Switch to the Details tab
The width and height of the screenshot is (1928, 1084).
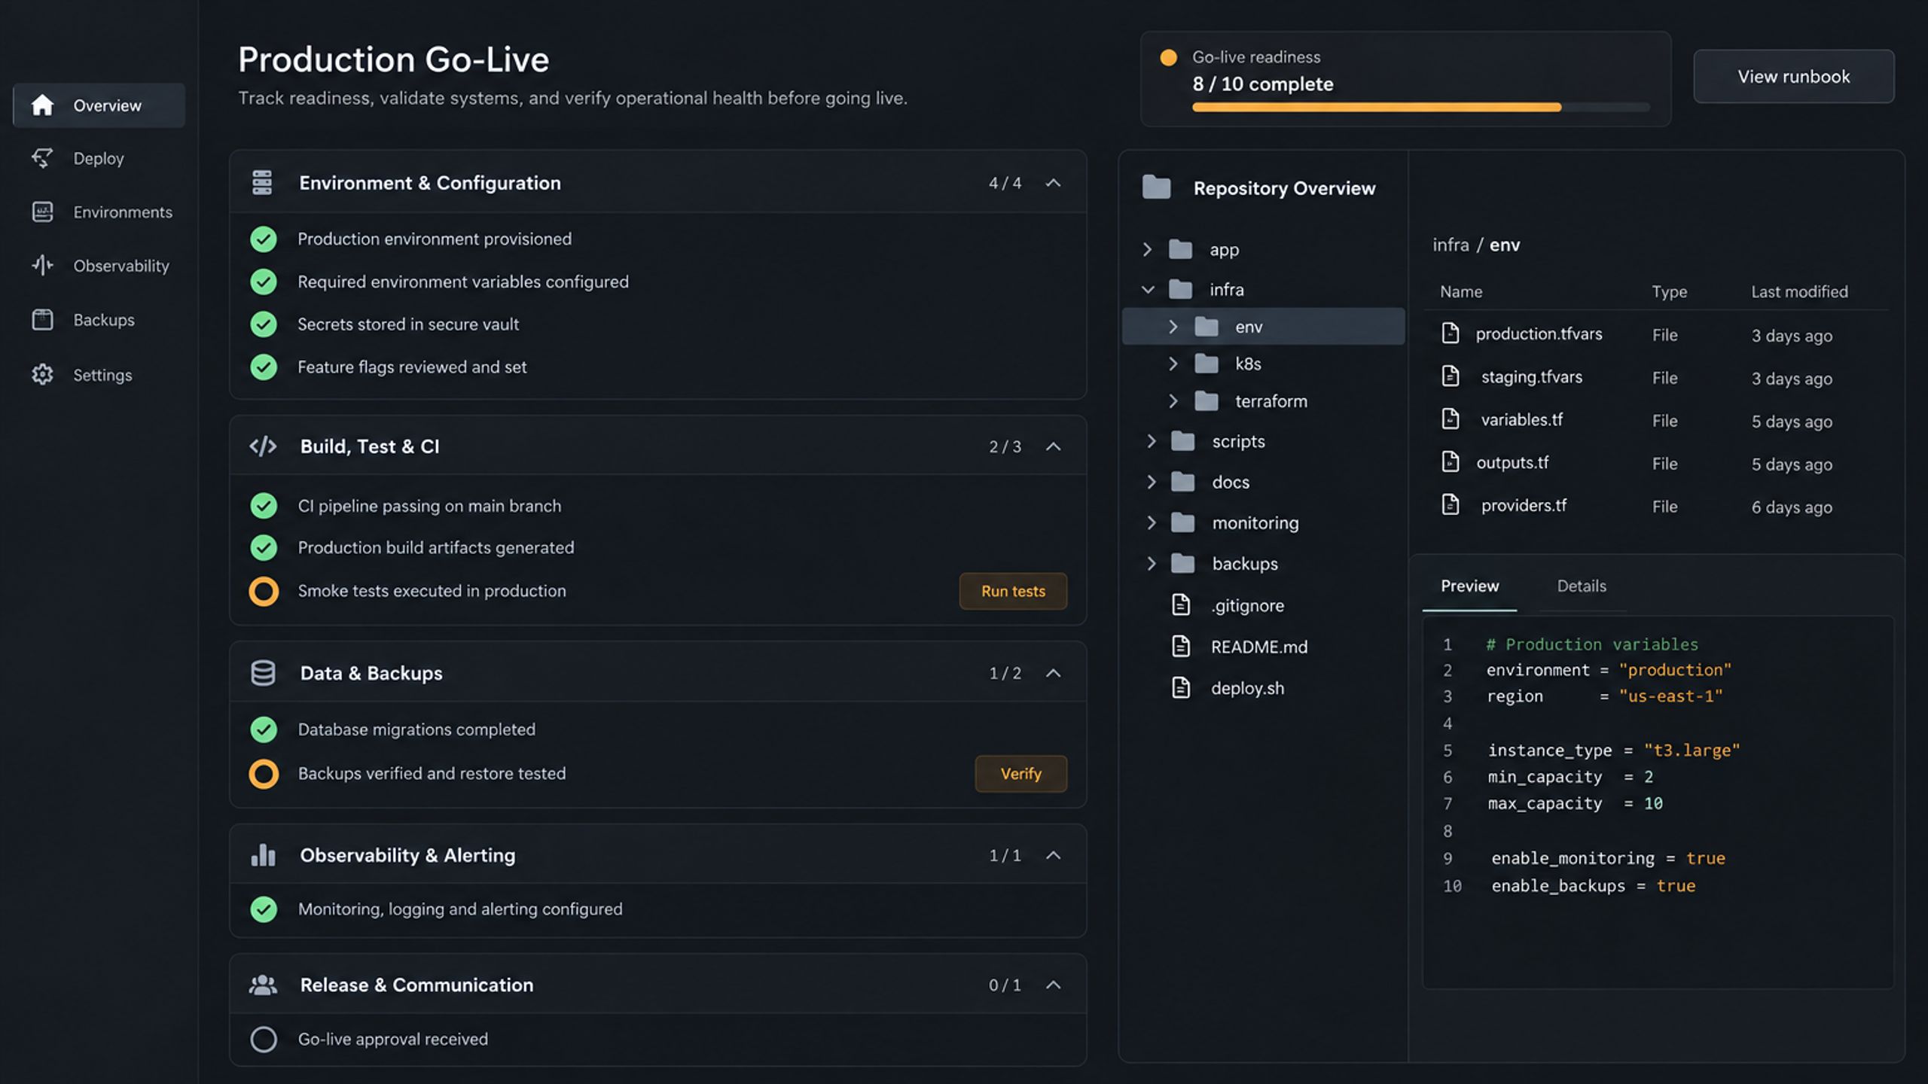pos(1582,586)
